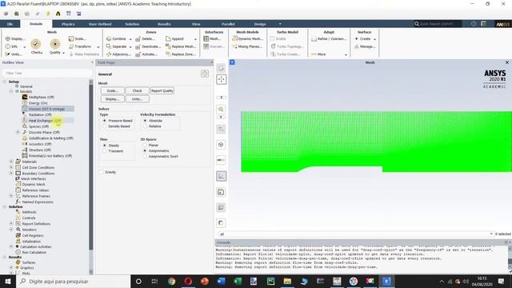Open Scale in the Mesh ribbon group
Screen dimensions: 512x288
click(78, 38)
